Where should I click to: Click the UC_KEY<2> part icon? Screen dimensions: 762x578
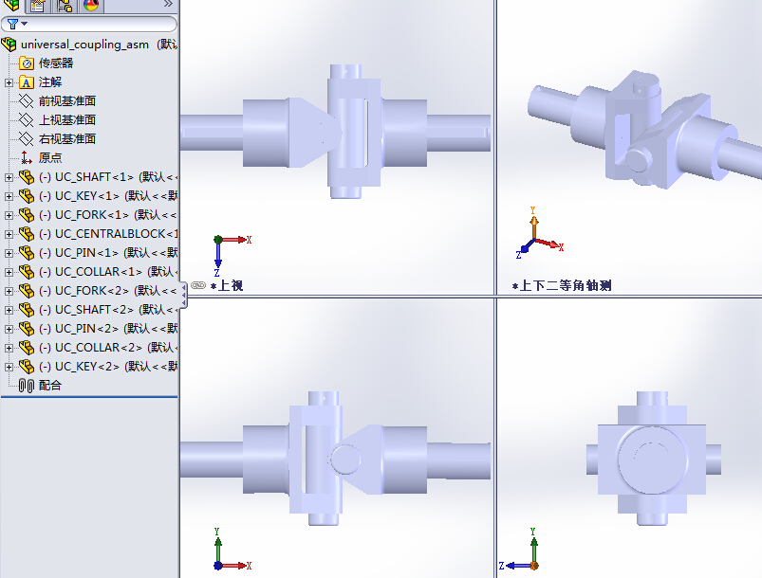[x=27, y=366]
